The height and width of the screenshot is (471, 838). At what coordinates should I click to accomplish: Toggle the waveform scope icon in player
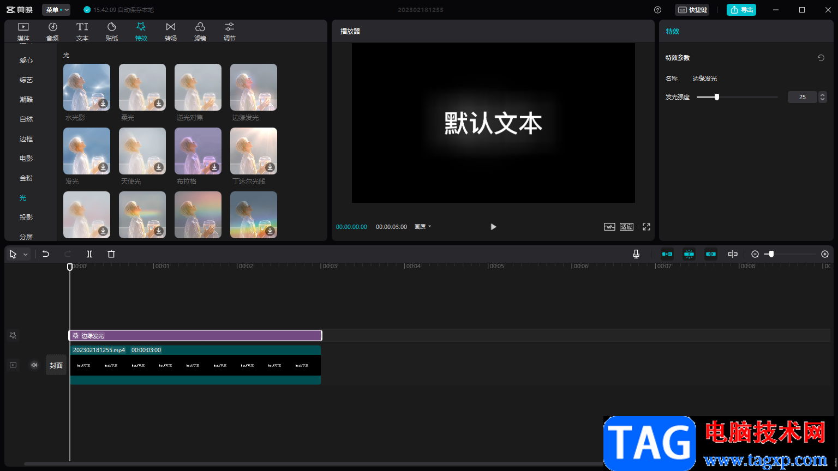pyautogui.click(x=609, y=227)
